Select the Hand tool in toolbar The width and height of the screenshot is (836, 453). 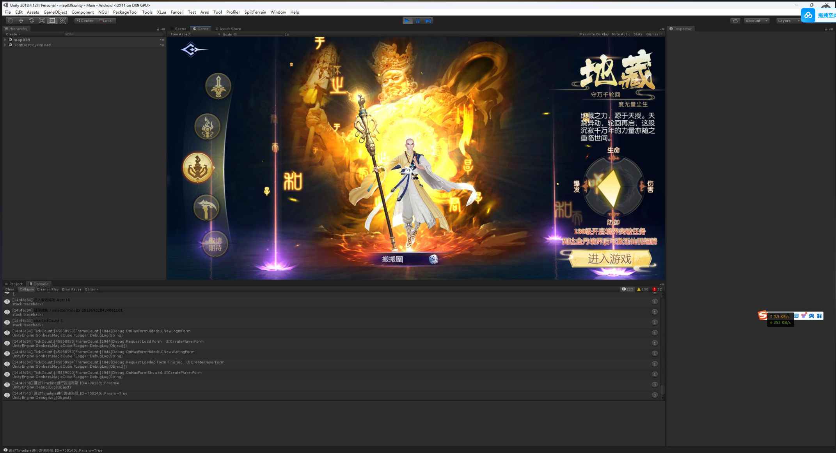tap(11, 21)
